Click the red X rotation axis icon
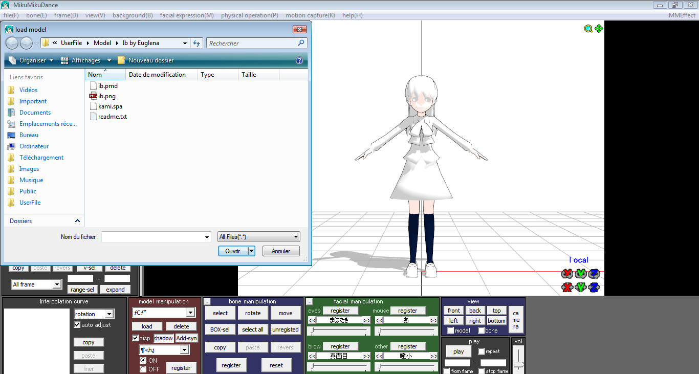The width and height of the screenshot is (699, 374). tap(567, 274)
